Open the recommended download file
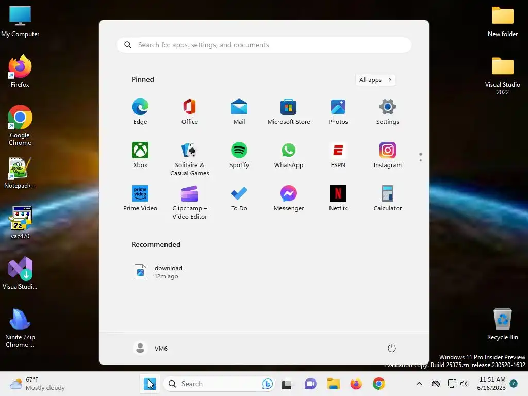528x396 pixels. click(158, 272)
